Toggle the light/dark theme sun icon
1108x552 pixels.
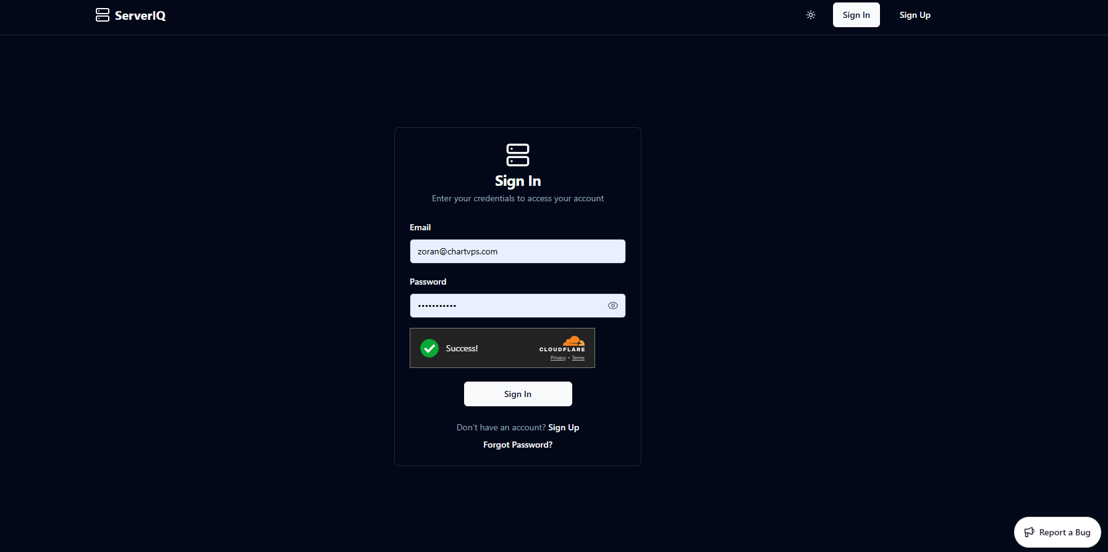811,15
